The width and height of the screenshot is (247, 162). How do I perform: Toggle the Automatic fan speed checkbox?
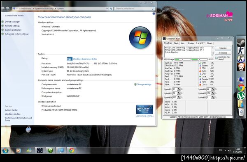216,58
